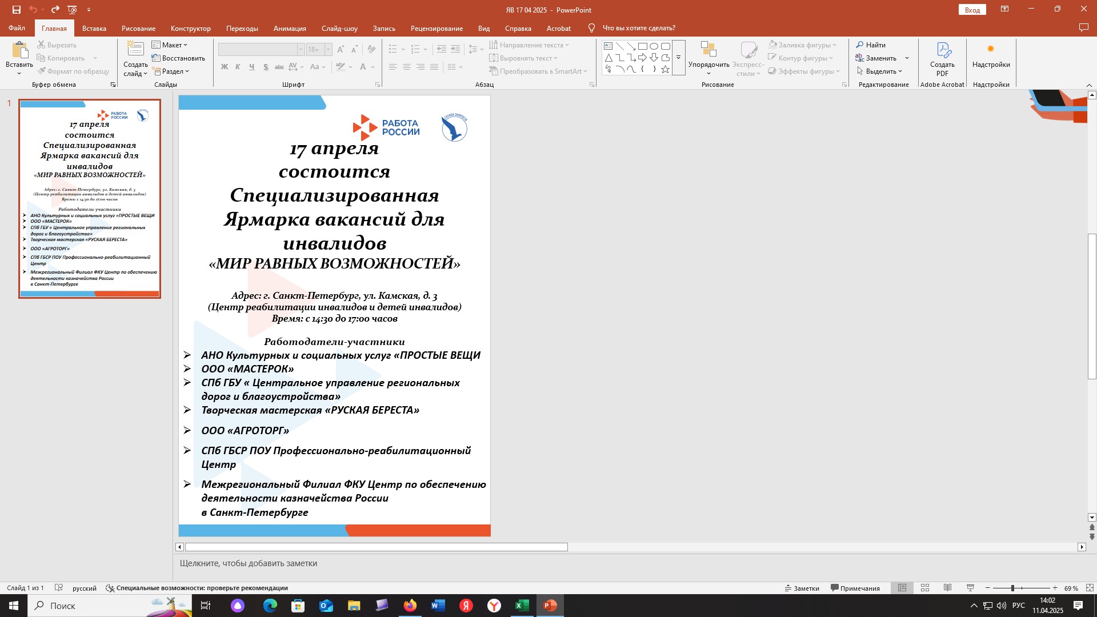
Task: Open PowerPoint from the Windows taskbar
Action: (x=550, y=606)
